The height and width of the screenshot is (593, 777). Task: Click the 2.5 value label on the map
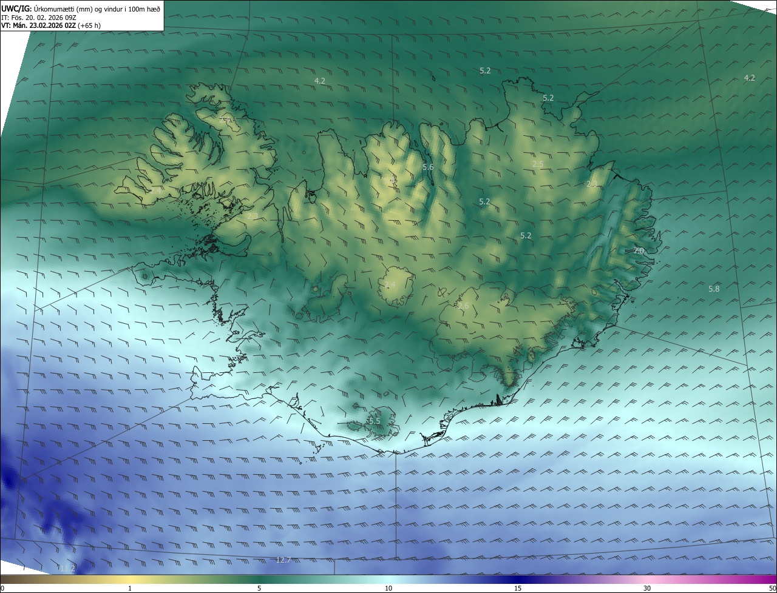point(538,164)
